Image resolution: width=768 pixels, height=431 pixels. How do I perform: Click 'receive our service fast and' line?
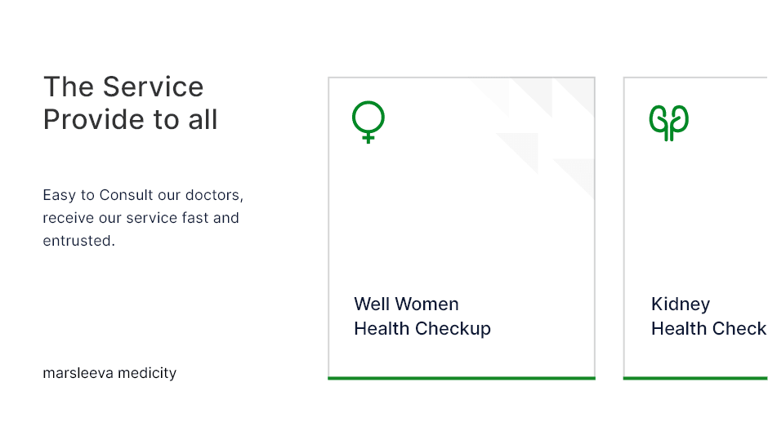pos(141,219)
